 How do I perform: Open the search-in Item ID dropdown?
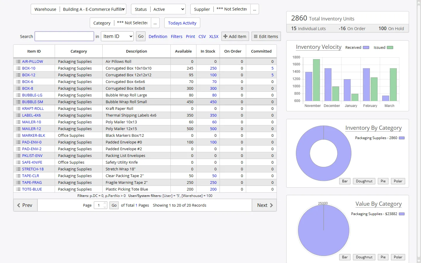point(117,36)
